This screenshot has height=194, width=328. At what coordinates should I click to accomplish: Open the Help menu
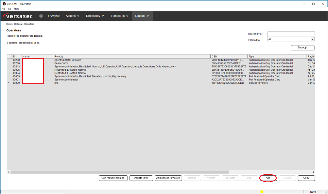[x=17, y=9]
